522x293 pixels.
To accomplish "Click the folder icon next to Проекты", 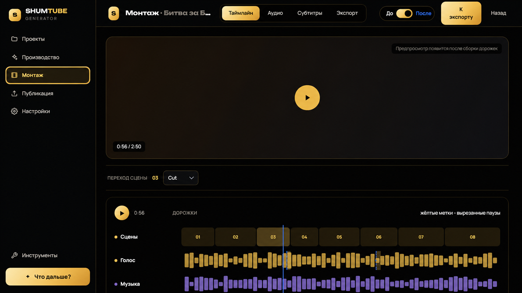I will click(14, 39).
